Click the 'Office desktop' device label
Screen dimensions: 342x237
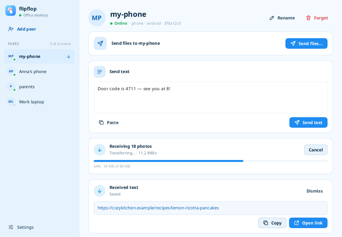tap(36, 15)
